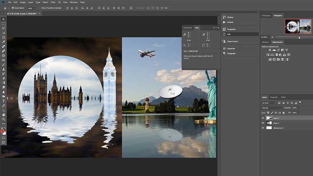
Task: Select the Move tool in toolbar
Action: point(4,19)
